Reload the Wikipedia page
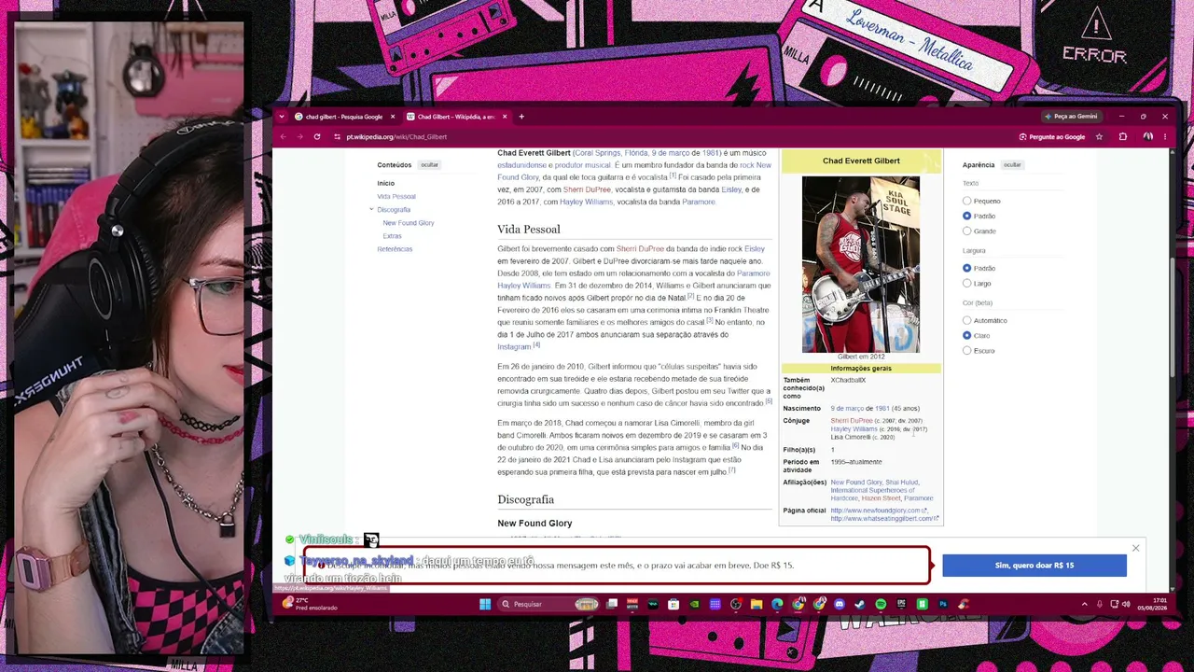 coord(317,137)
